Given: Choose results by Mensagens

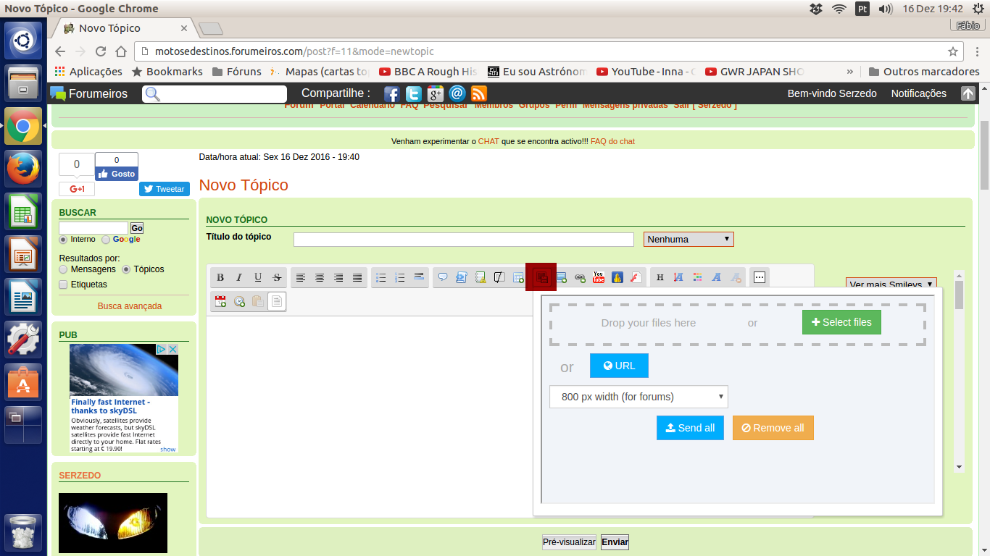Looking at the screenshot, I should tap(64, 269).
